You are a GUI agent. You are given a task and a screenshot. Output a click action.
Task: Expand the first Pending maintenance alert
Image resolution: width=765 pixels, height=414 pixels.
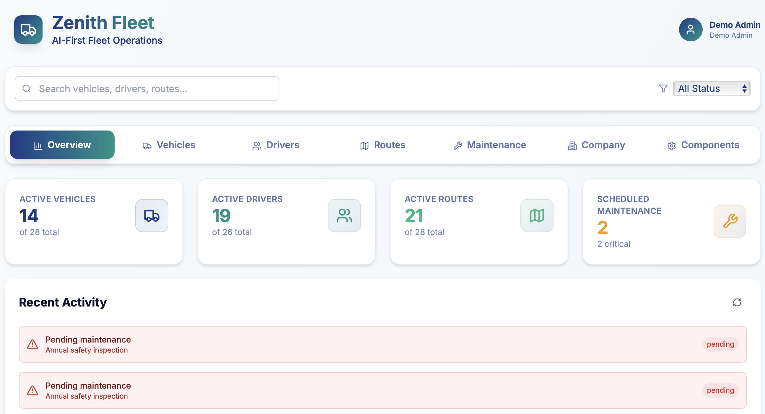[x=382, y=344]
